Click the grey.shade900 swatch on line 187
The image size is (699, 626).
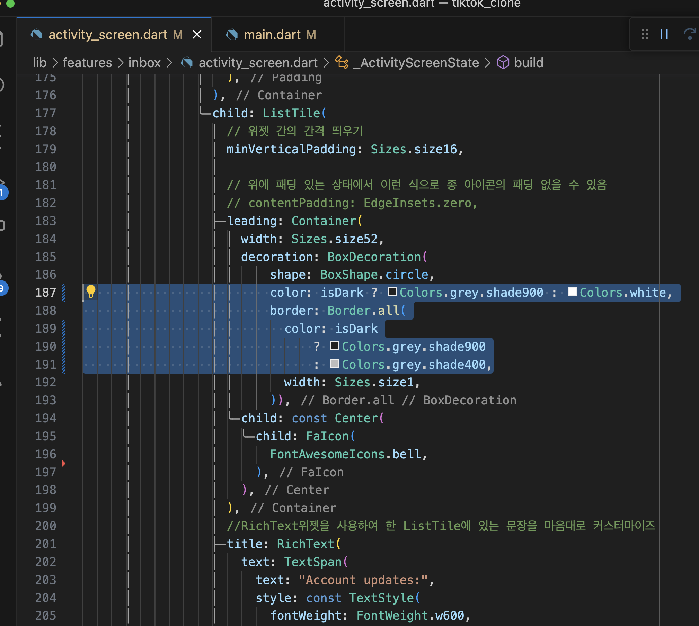pyautogui.click(x=392, y=292)
